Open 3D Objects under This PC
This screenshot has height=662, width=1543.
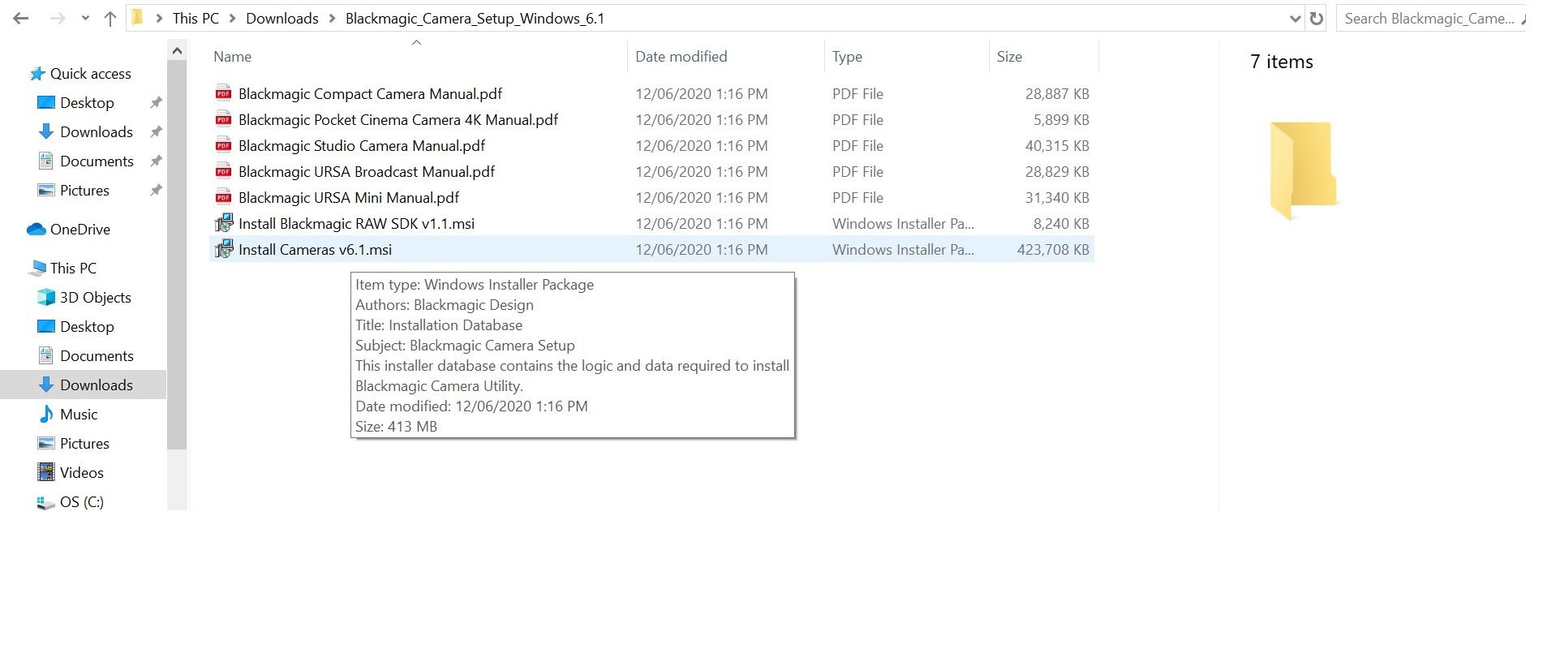coord(96,298)
